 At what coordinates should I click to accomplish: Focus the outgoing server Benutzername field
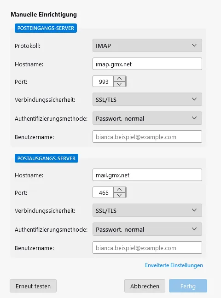pyautogui.click(x=147, y=248)
